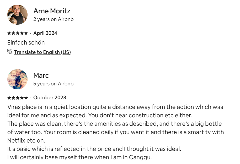Viewport: 240px width, 164px height.
Task: Click the October 2023 review date
Action: [50, 97]
